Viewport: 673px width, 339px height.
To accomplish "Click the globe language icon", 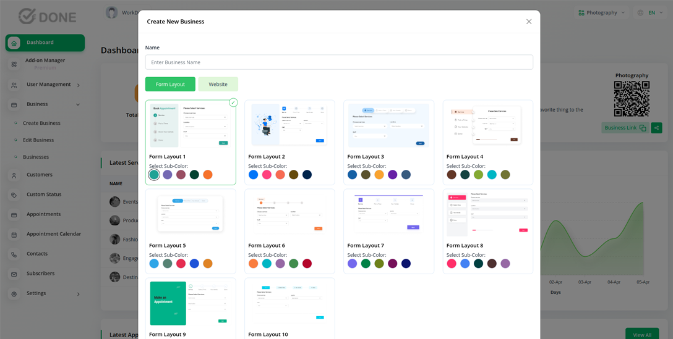I will tap(640, 13).
